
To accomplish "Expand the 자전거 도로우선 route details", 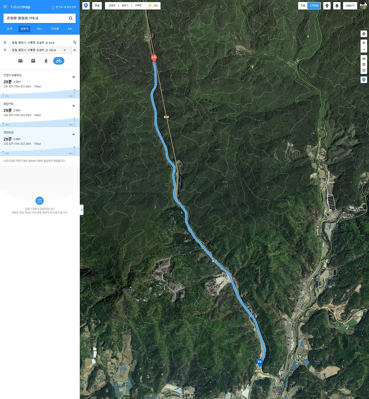I will point(74,77).
